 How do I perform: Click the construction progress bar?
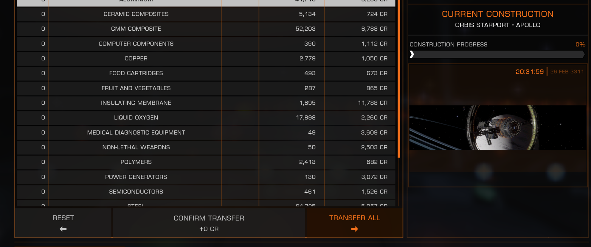click(497, 54)
